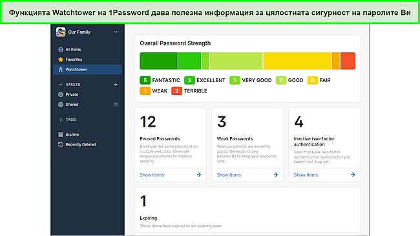The image size is (420, 236).
Task: Click the Reused Passwords card title
Action: coord(160,138)
